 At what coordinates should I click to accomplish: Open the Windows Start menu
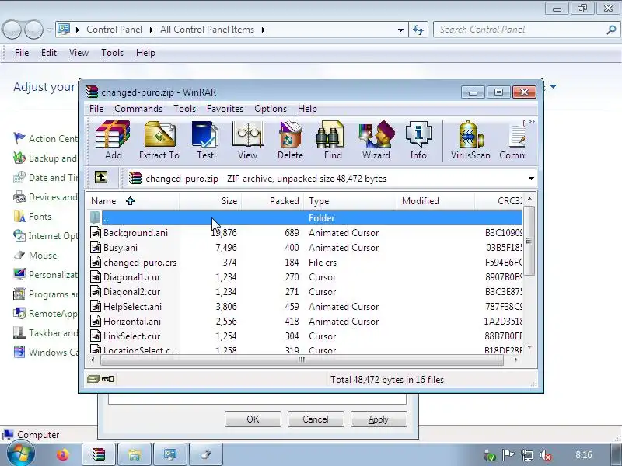pos(20,454)
